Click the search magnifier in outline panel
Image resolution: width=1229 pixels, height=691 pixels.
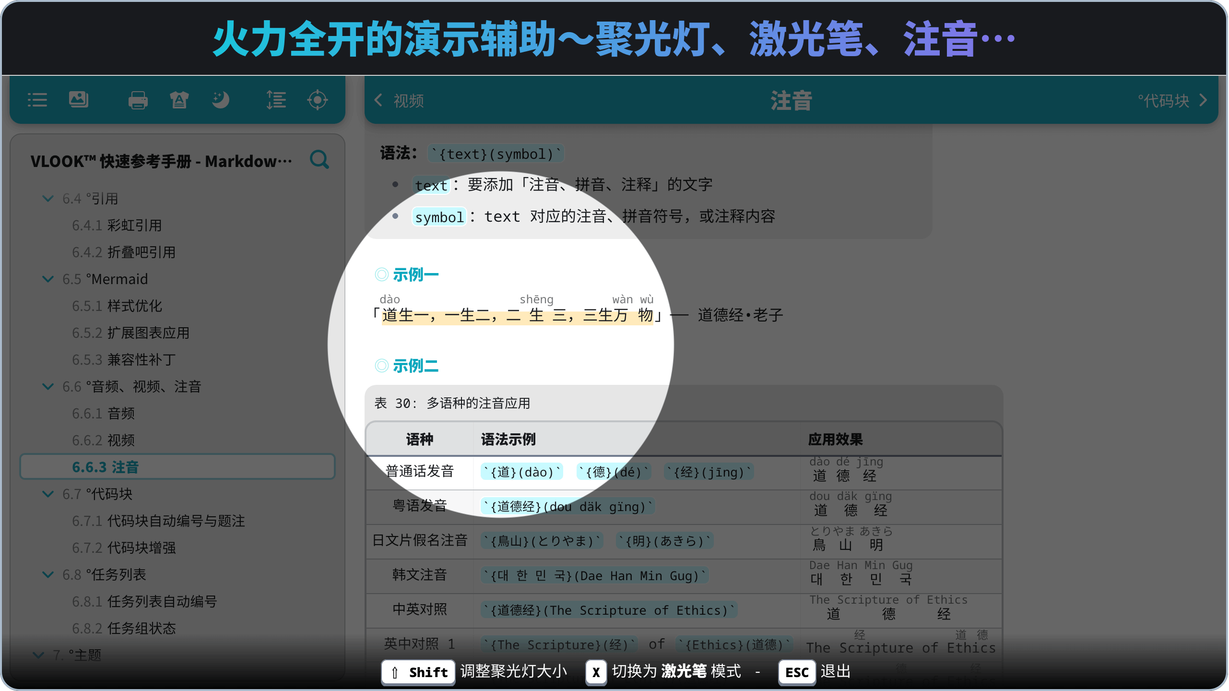coord(319,159)
